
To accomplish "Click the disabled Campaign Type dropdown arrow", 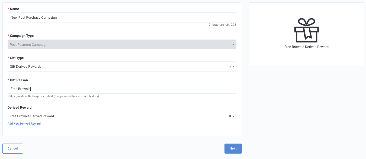I will click(x=233, y=45).
